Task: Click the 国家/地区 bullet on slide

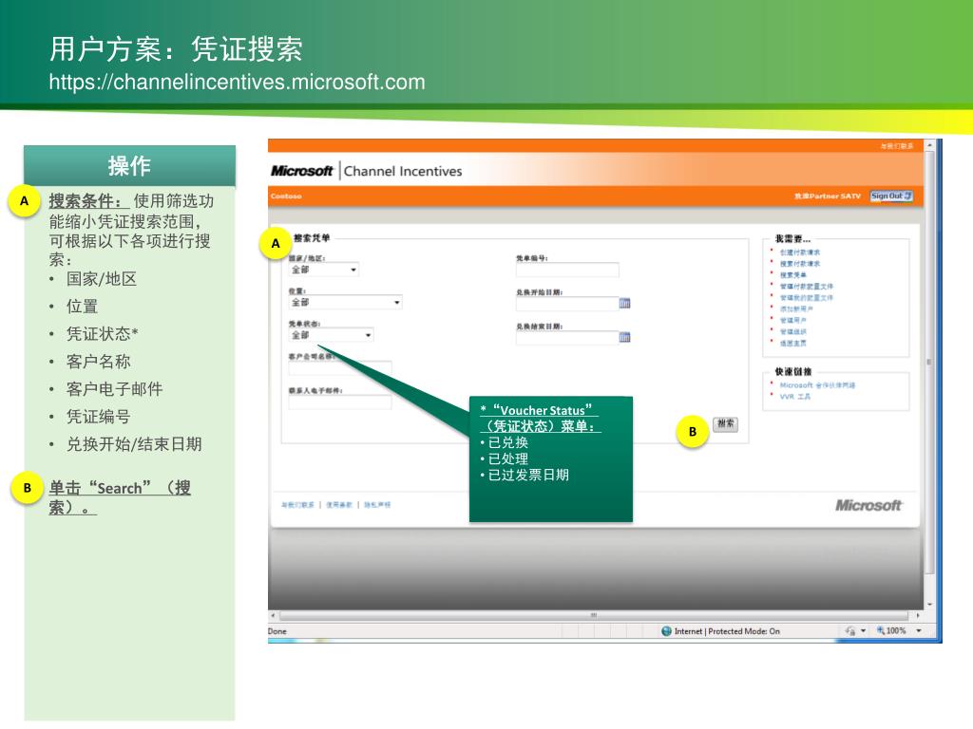Action: [x=102, y=279]
